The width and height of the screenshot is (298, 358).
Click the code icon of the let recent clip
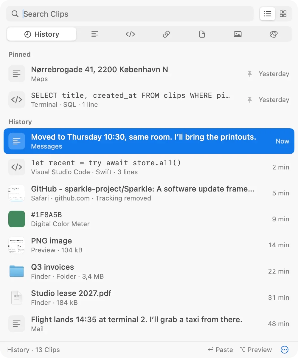(x=17, y=167)
